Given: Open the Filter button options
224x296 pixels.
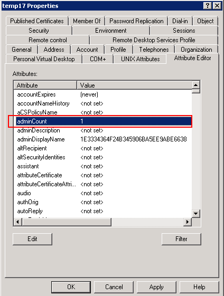Looking at the screenshot, I should coord(181,239).
